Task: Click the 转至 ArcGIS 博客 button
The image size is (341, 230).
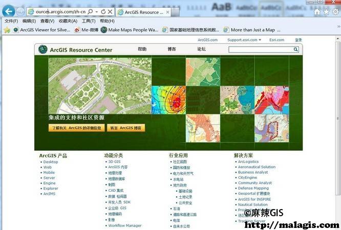Action: pyautogui.click(x=126, y=128)
